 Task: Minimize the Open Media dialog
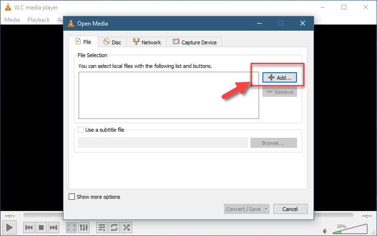[x=260, y=23]
